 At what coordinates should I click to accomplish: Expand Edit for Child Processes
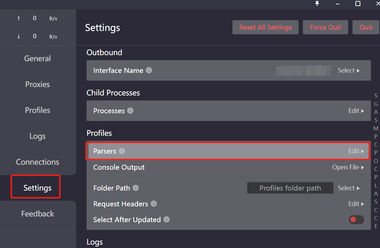tap(356, 111)
